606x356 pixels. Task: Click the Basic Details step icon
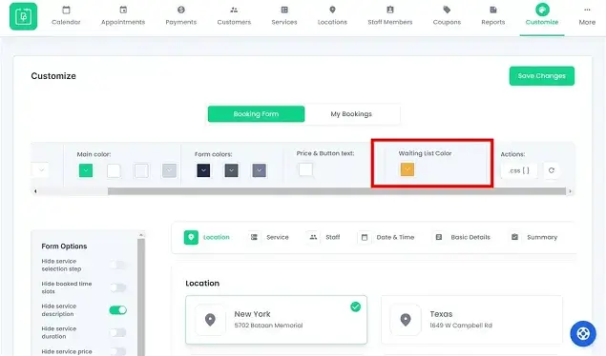pos(439,237)
